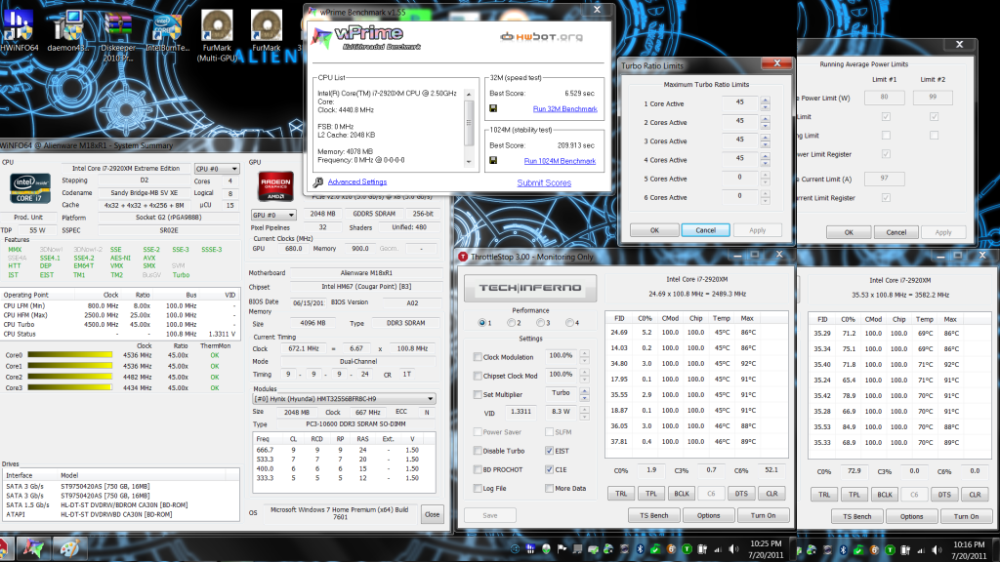Click Run 1024M Benchmark link
The image size is (1000, 562).
point(560,161)
